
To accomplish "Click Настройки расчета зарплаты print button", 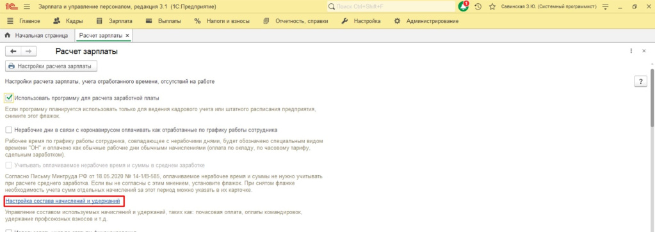I will [51, 66].
